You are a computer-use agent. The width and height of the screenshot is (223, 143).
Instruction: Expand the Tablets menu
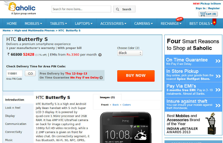point(58,24)
